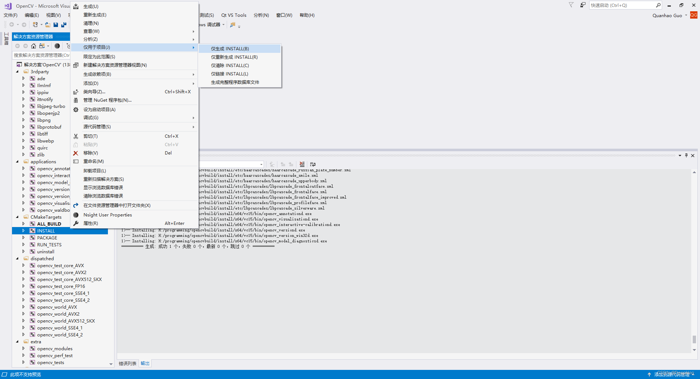This screenshot has height=379, width=700.
Task: Select the PACKAGE project in tree
Action: pos(47,238)
